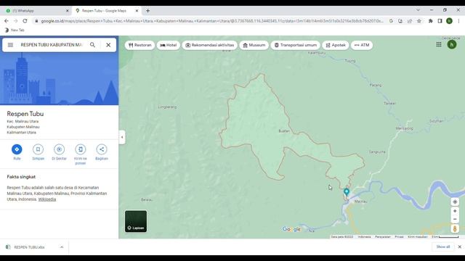Select Rekomendasi aktivitas chip
The height and width of the screenshot is (261, 465).
[x=210, y=45]
